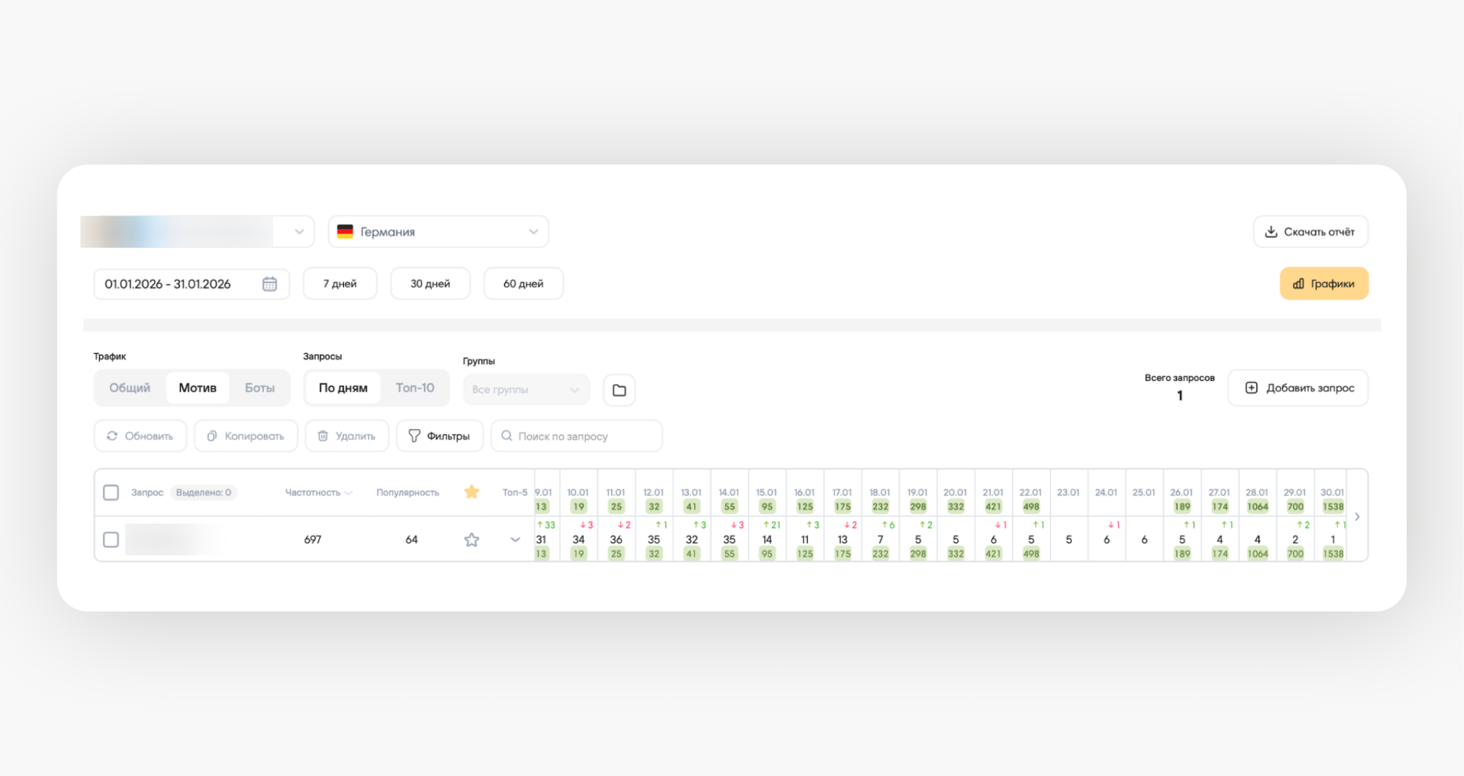
Task: Click the Добавить запрос button
Action: 1298,388
